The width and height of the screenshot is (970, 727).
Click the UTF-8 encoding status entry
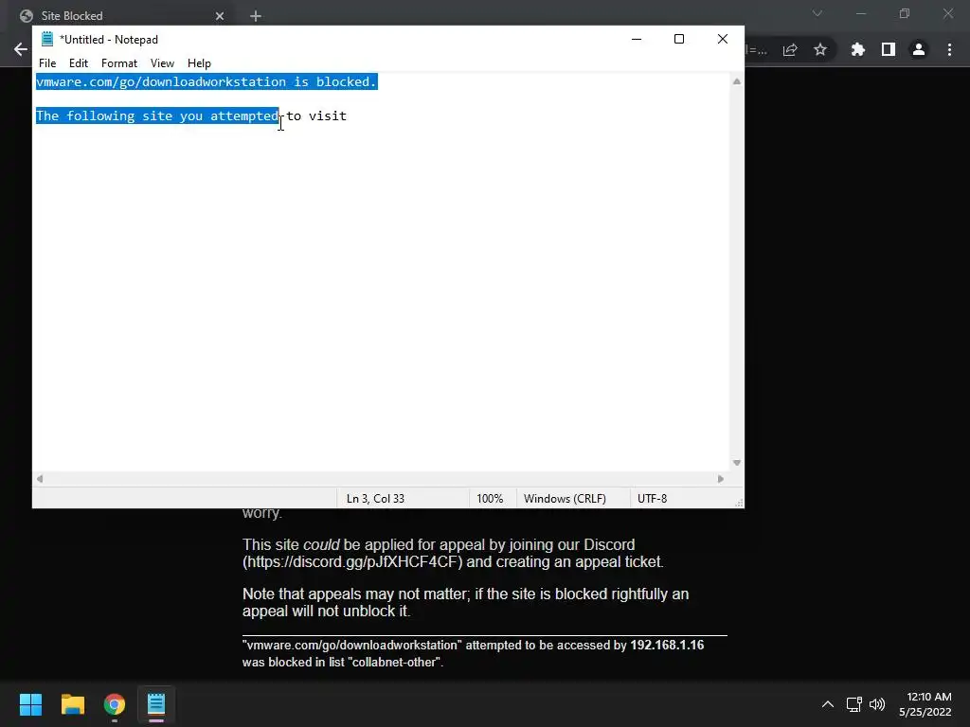[652, 498]
